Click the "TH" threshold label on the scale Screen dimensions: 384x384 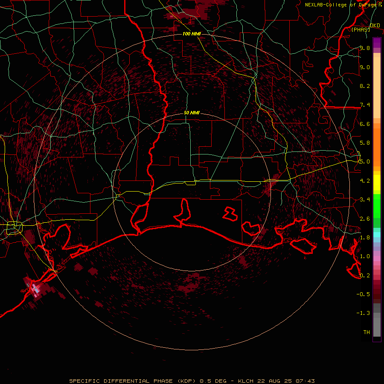pos(367,332)
